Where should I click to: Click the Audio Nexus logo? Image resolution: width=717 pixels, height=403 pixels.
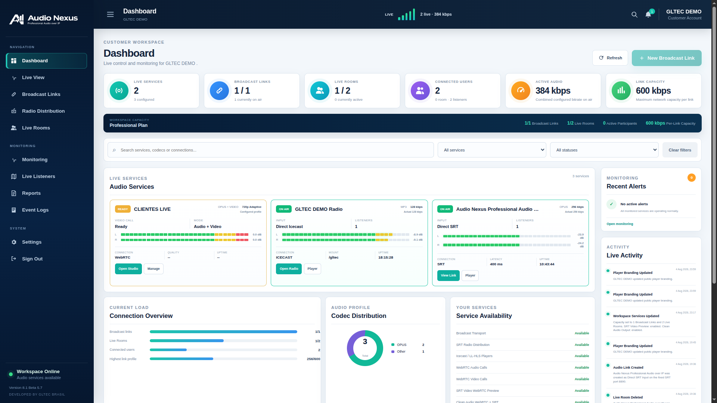[44, 19]
